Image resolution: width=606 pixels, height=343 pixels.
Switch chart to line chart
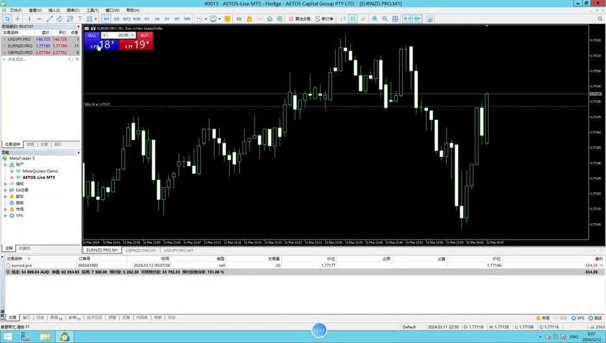point(363,19)
